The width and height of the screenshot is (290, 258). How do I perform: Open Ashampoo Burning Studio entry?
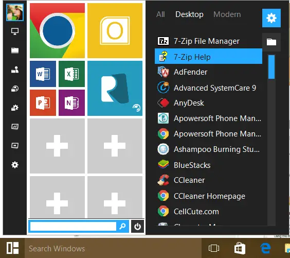[208, 149]
